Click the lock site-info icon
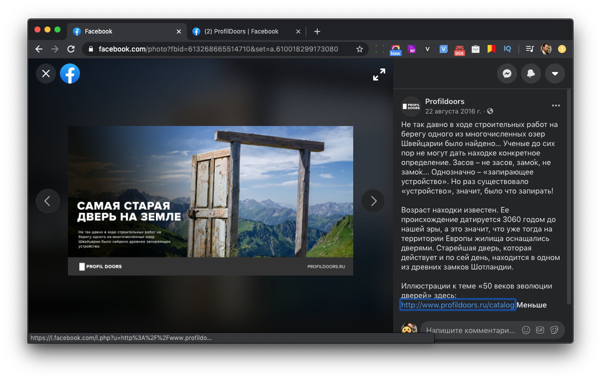The image size is (601, 380). [x=90, y=49]
